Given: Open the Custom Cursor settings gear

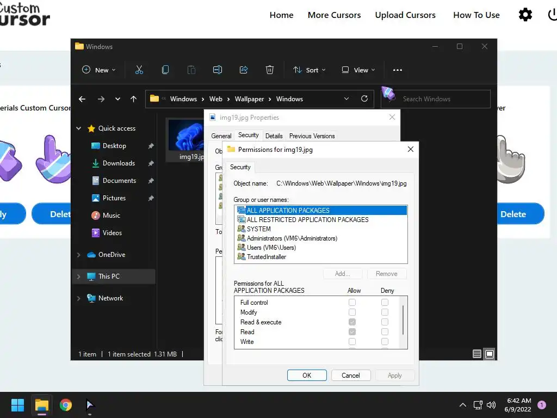Looking at the screenshot, I should 525,15.
